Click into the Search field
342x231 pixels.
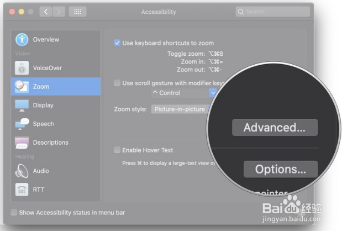[x=272, y=12]
